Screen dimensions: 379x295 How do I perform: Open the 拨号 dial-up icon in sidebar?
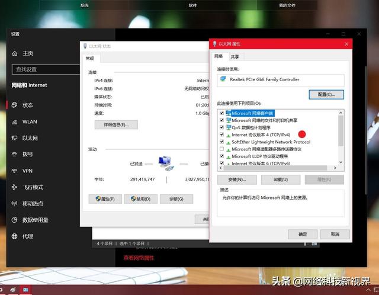[x=14, y=154]
